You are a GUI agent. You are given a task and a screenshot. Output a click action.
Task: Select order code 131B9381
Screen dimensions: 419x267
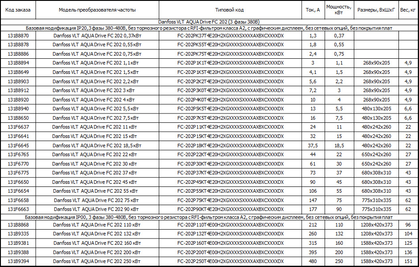point(18,243)
